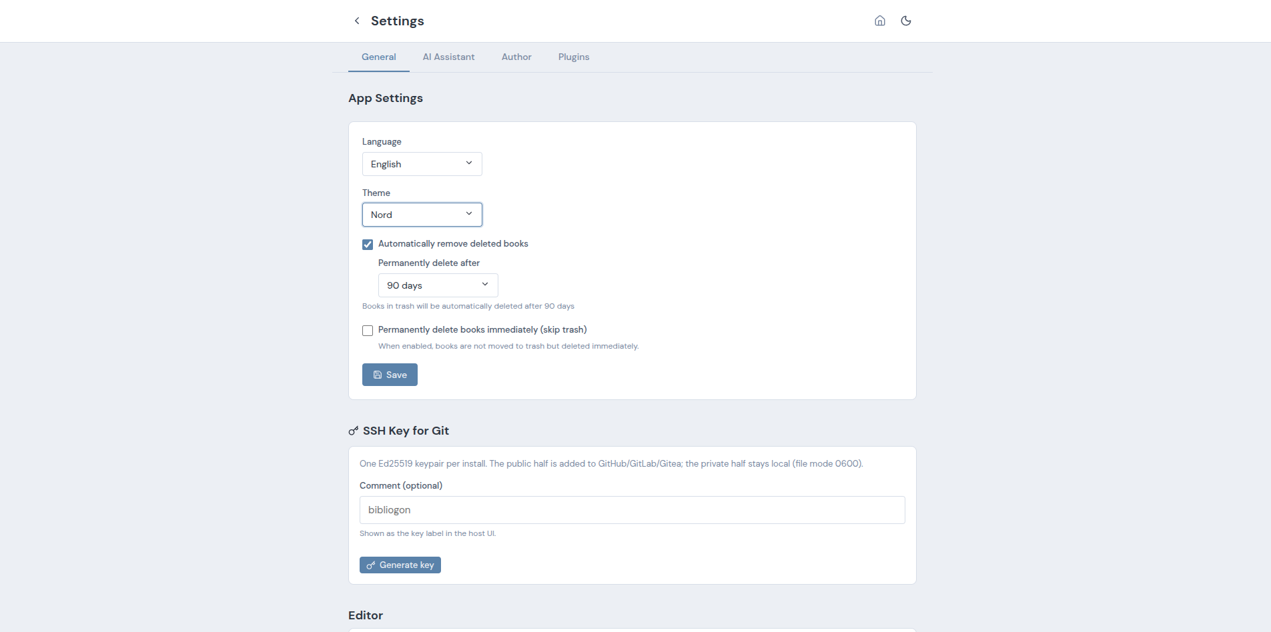Toggle dark mode with moon icon
1271x632 pixels.
[x=906, y=21]
